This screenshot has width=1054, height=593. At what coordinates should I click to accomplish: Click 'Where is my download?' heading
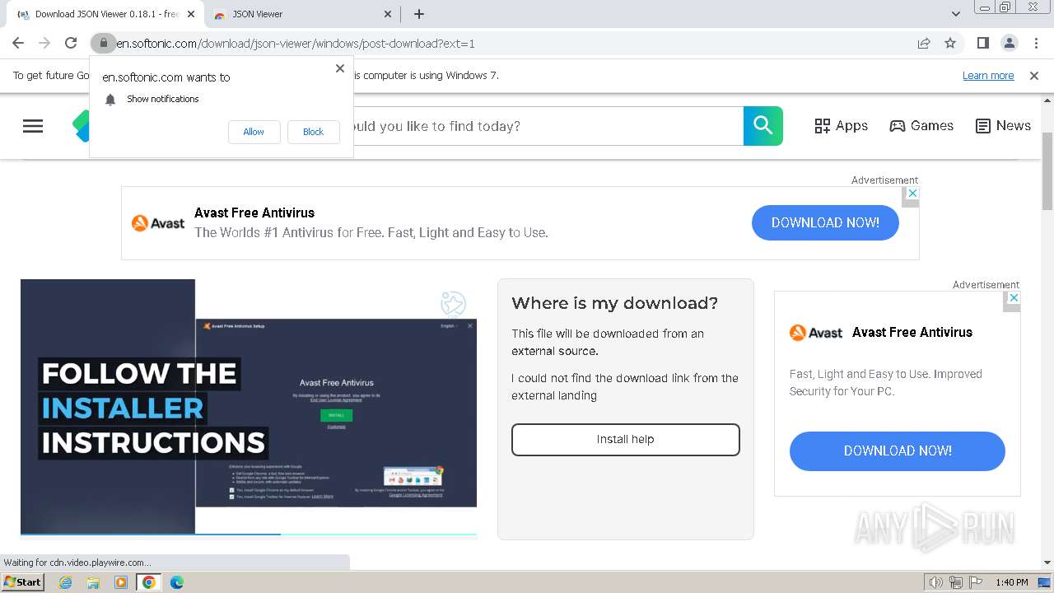[x=614, y=303]
